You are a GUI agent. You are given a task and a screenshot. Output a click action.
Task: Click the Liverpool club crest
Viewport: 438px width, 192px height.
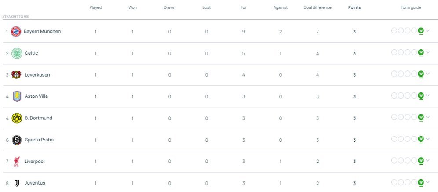16,162
